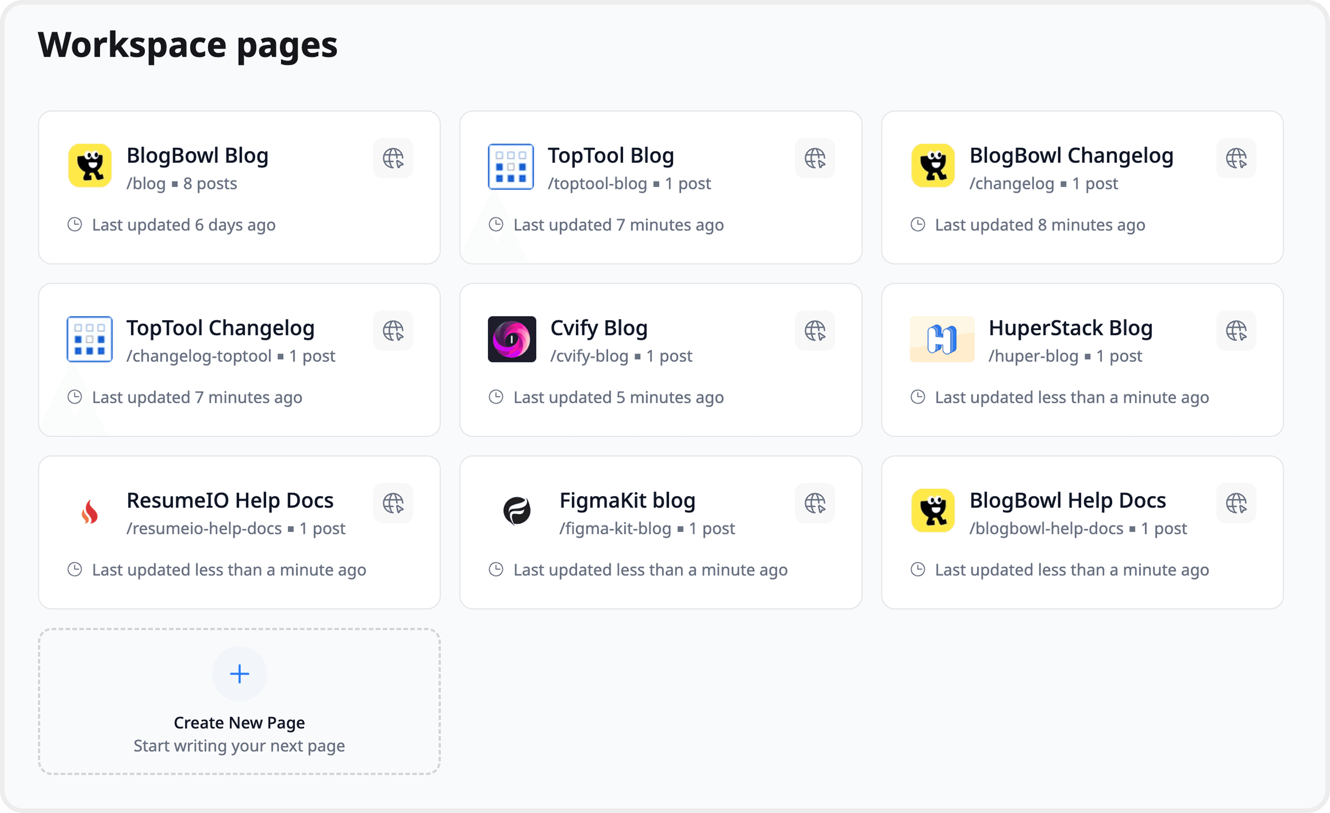The width and height of the screenshot is (1330, 813).
Task: Click globe icon on BlogBowl Help Docs
Action: tap(1236, 503)
